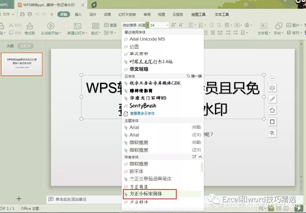
Task: Click the Arrange (排列) layers icon
Action: (x=289, y=32)
